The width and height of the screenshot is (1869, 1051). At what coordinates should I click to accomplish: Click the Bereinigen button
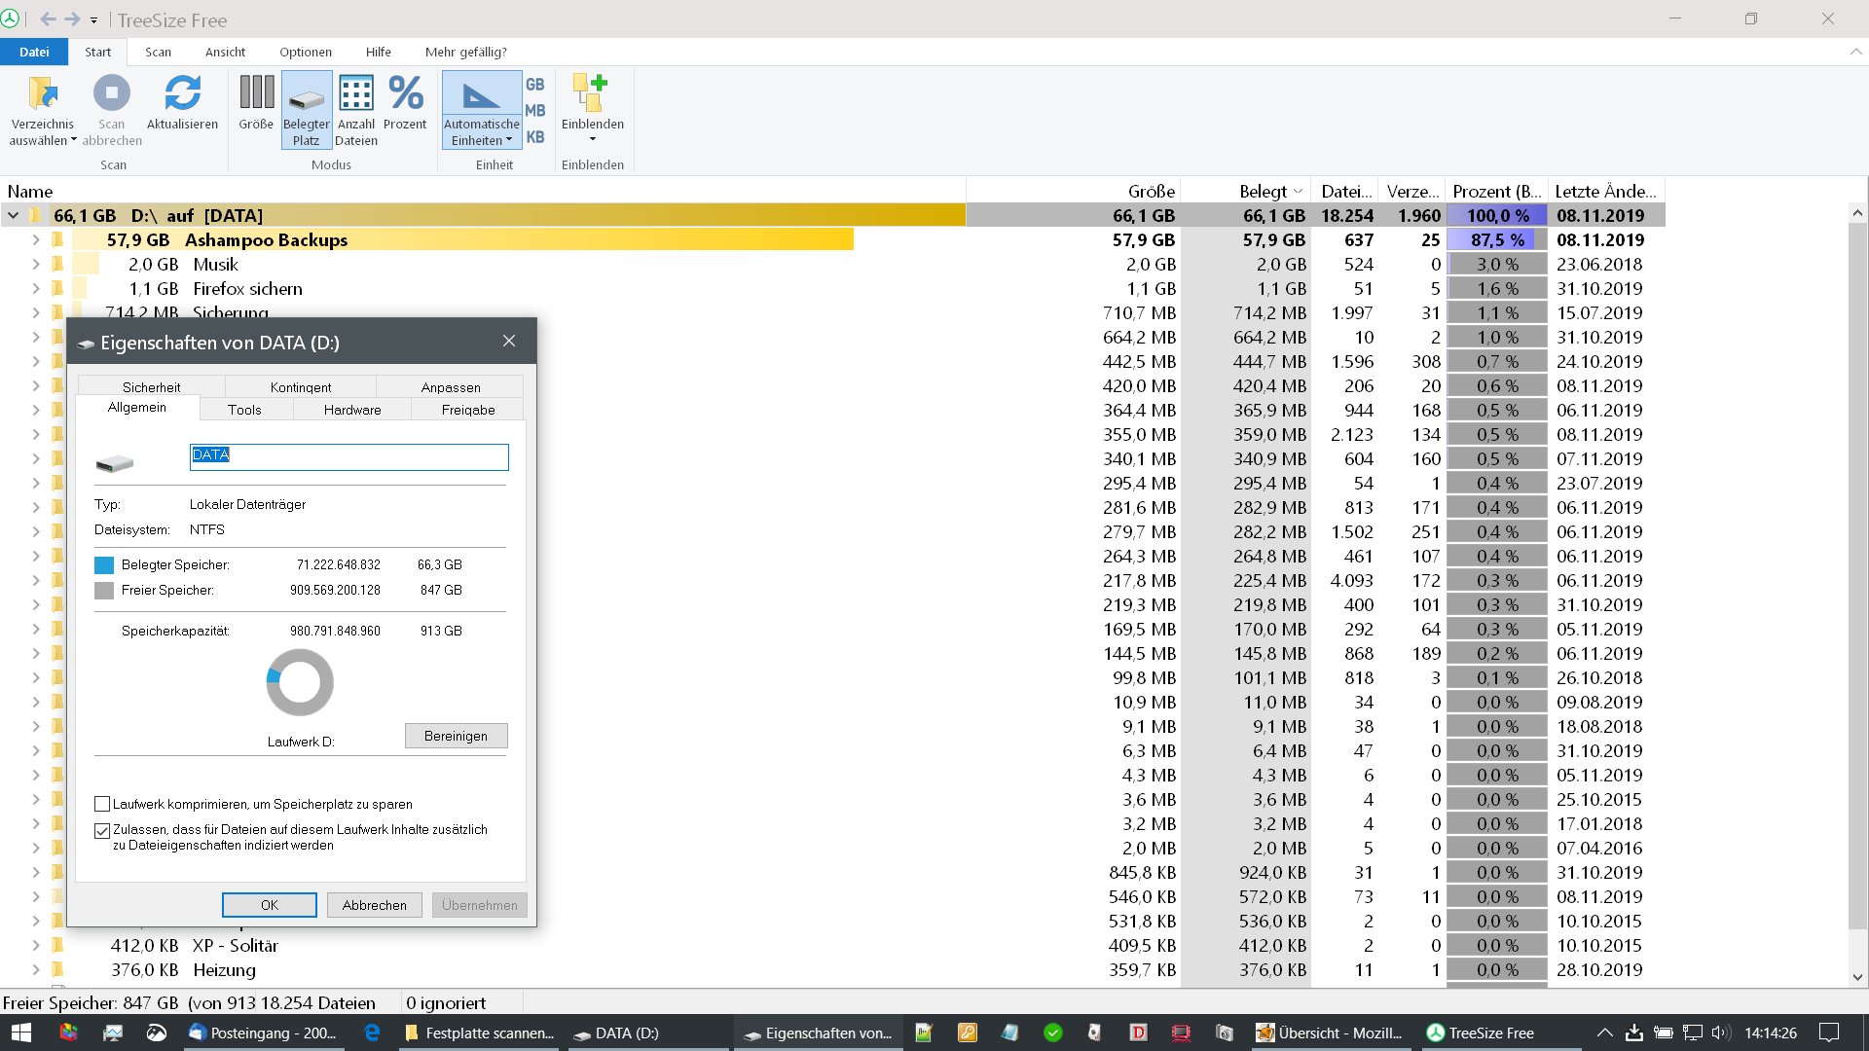point(456,736)
